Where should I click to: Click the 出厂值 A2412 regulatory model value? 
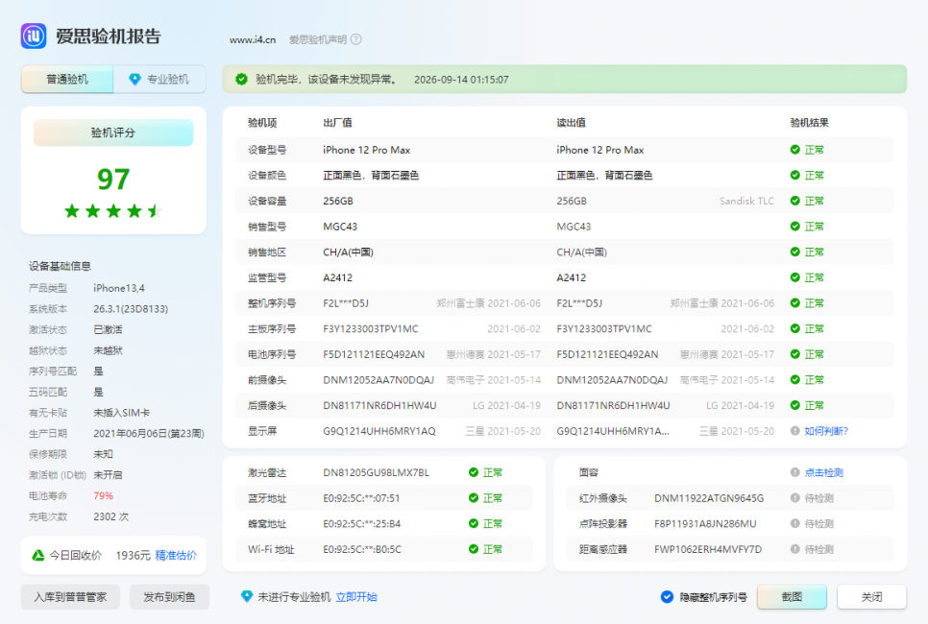(x=337, y=277)
